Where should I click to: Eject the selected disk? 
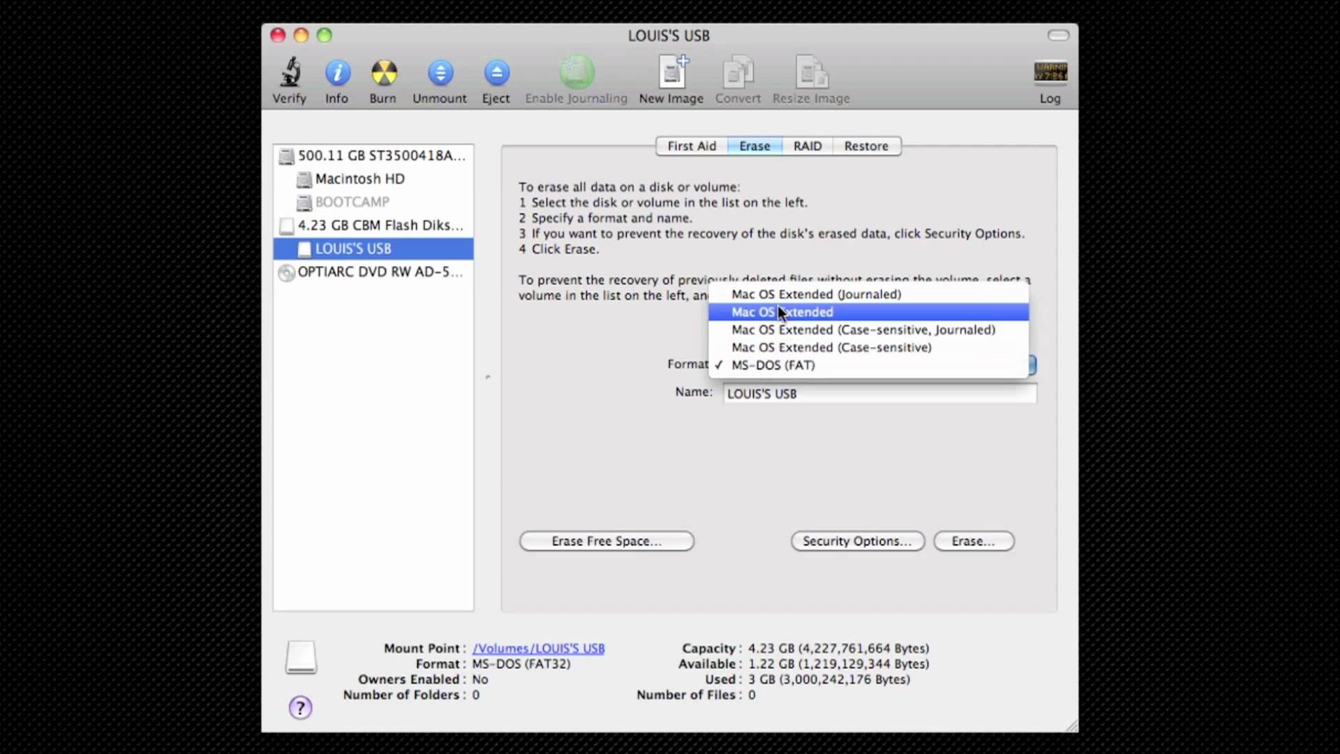496,79
